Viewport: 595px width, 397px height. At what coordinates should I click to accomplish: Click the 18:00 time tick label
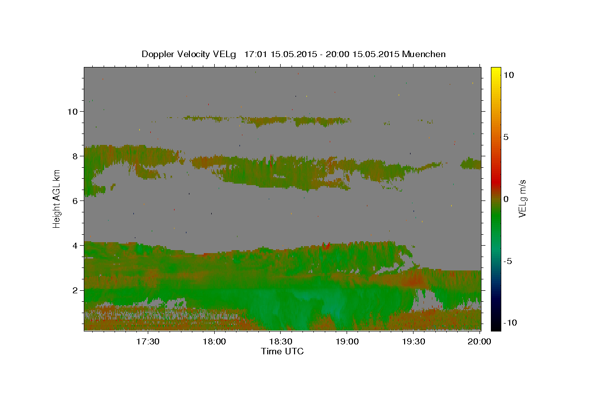214,341
